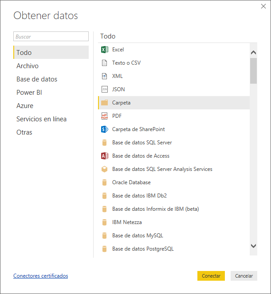Click the SQL Server database cylinder icon
Image resolution: width=271 pixels, height=294 pixels.
[104, 143]
